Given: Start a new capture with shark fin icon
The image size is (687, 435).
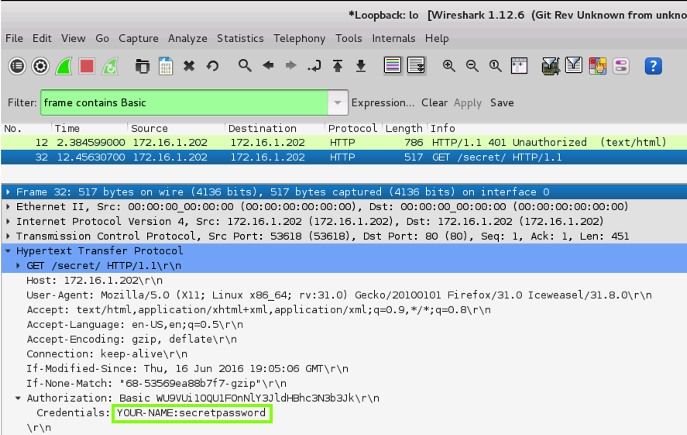Looking at the screenshot, I should pos(64,66).
